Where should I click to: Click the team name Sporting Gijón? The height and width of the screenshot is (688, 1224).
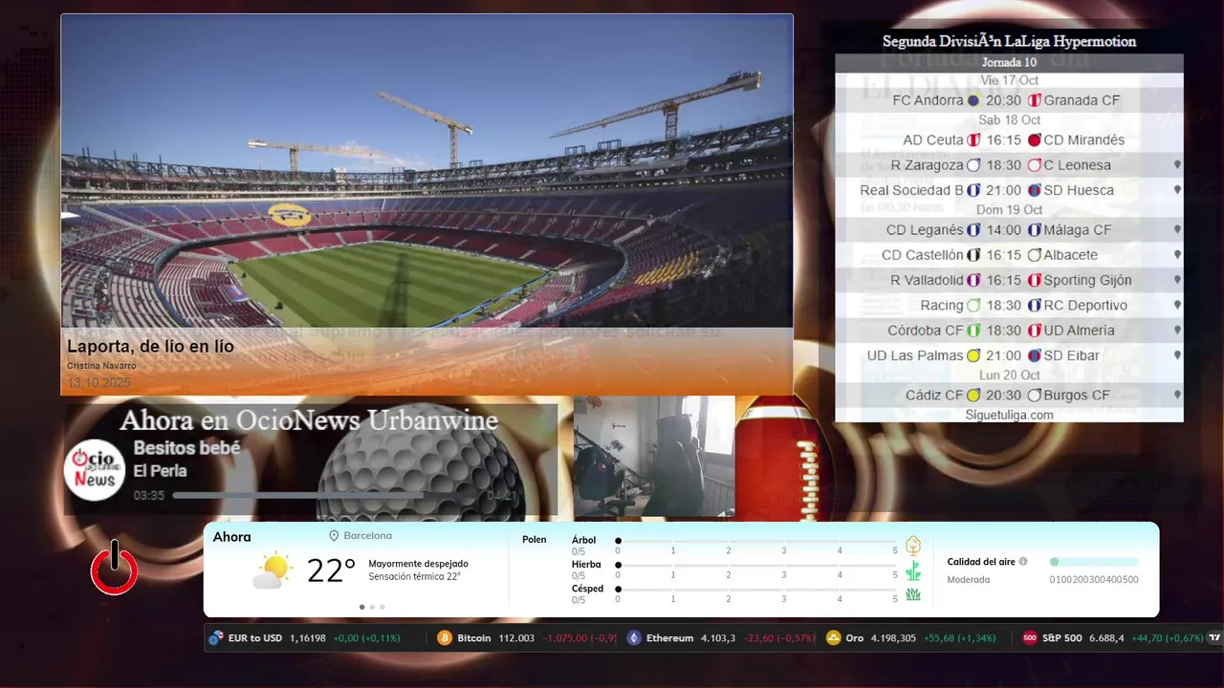click(1087, 280)
